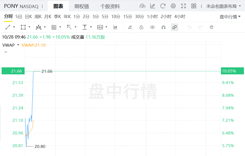
Task: Open 盘中行情 session dropdown
Action: 230,17
